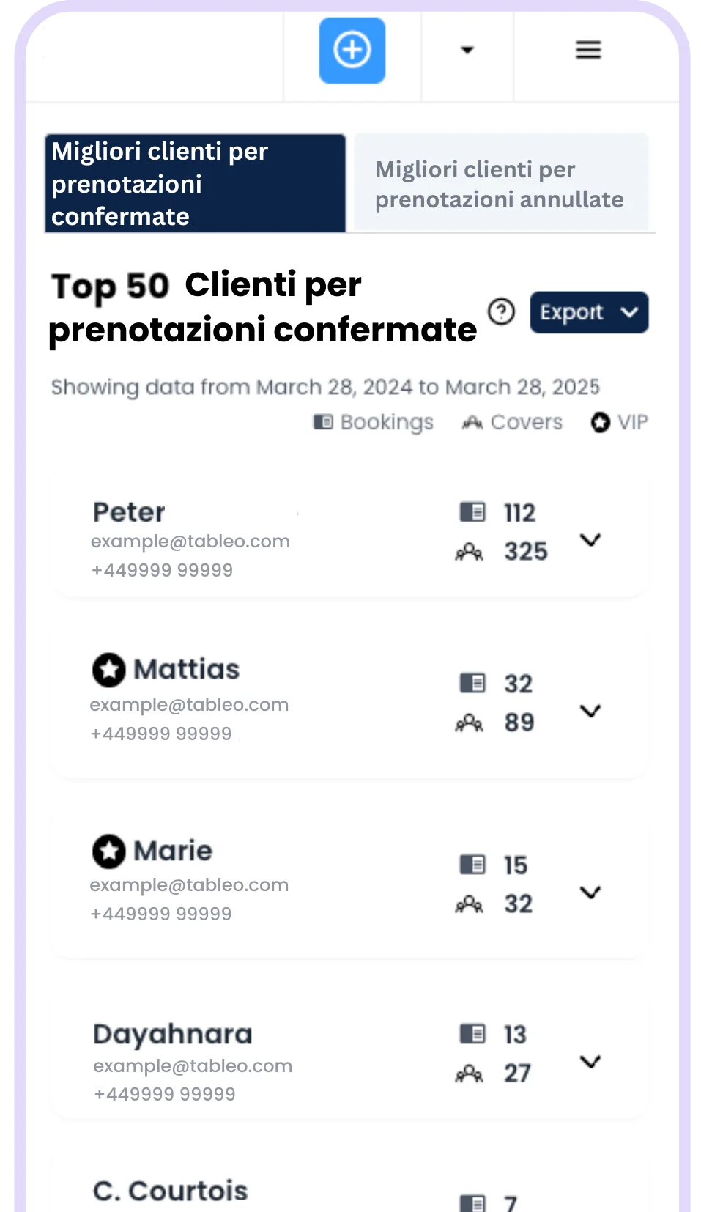The width and height of the screenshot is (701, 1212).
Task: Click the VIP star badge next to Marie
Action: [x=109, y=851]
